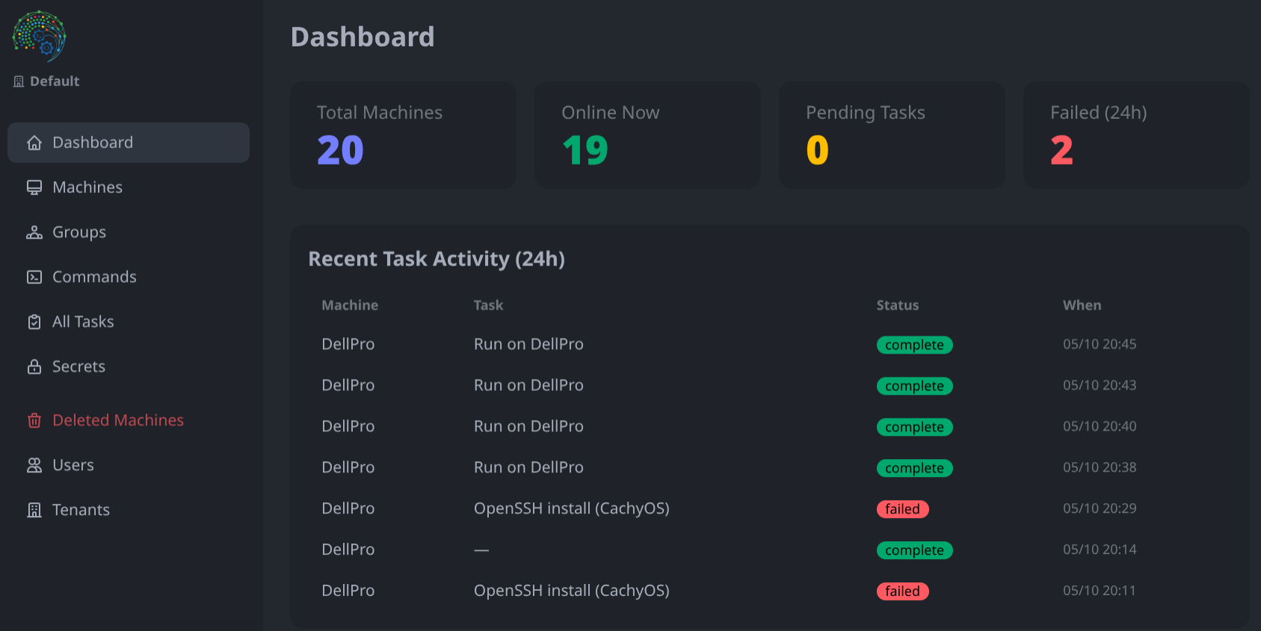Open the Groups section
Viewport: 1261px width, 631px height.
pyautogui.click(x=129, y=233)
